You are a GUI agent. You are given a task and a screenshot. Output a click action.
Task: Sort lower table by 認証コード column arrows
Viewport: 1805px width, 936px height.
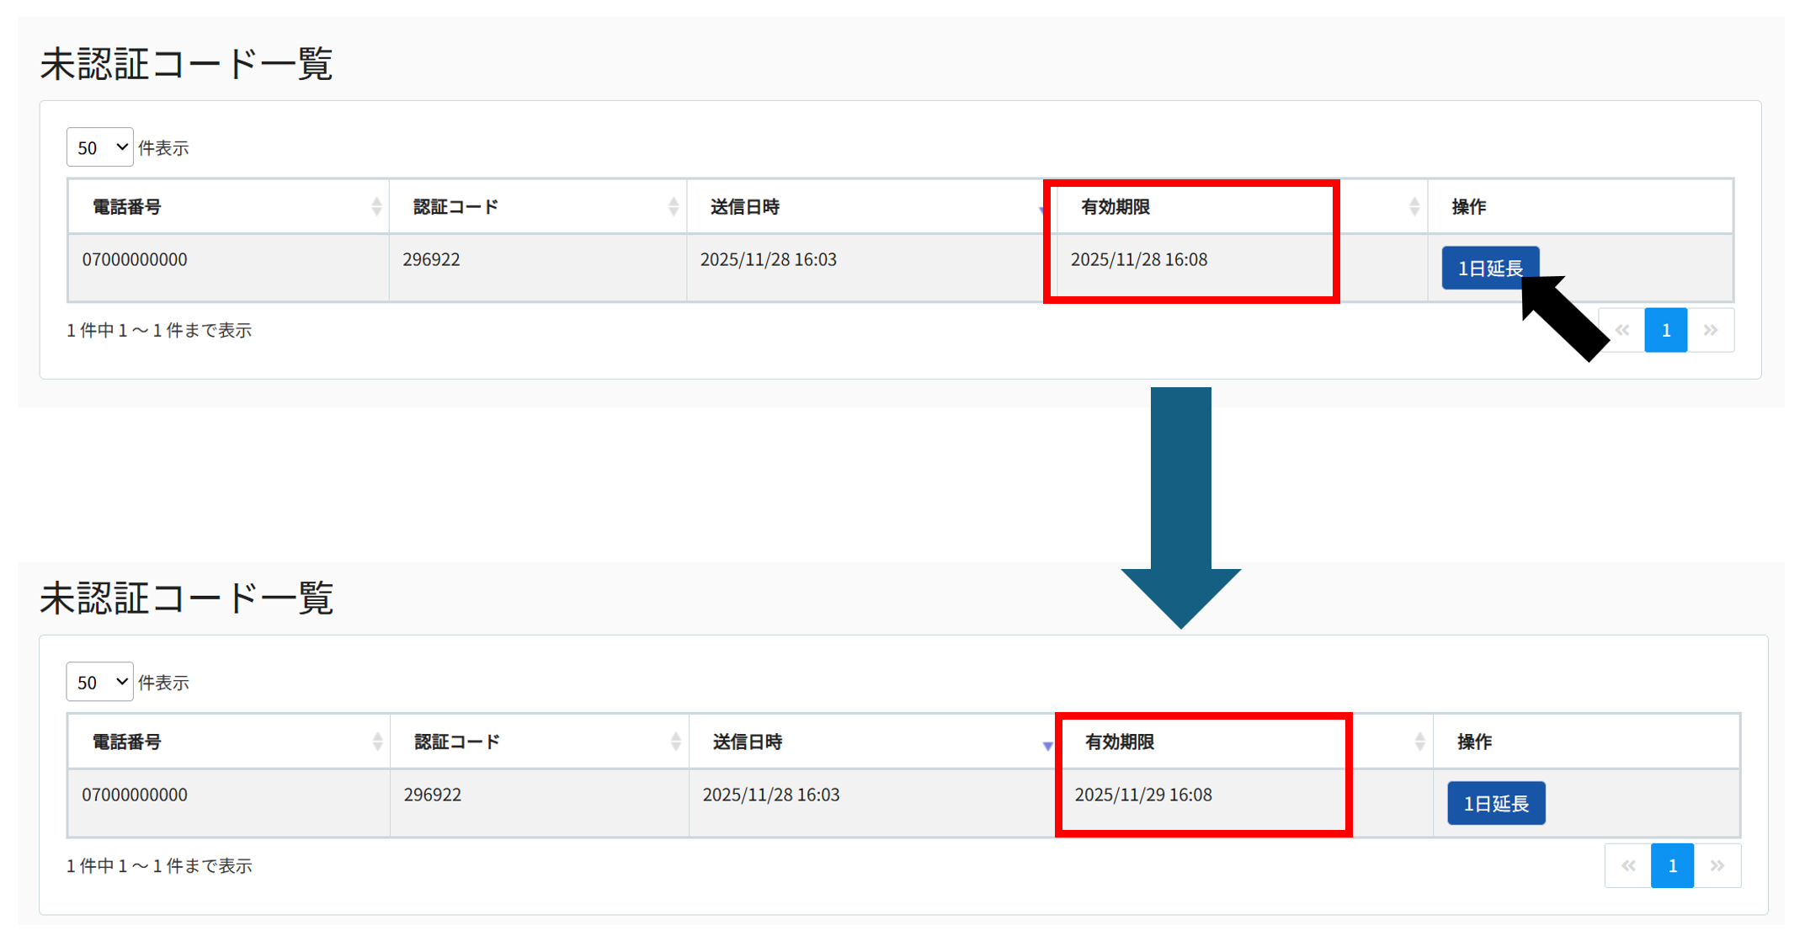(675, 742)
